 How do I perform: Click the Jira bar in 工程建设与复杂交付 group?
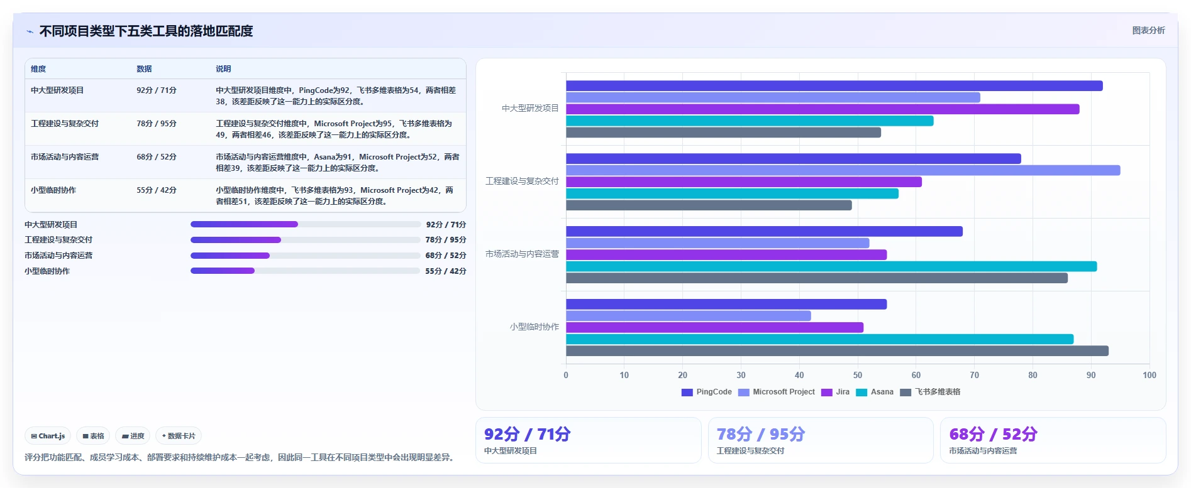[744, 182]
